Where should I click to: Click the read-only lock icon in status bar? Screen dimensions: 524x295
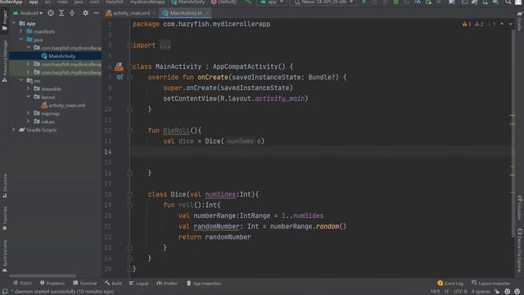(x=497, y=292)
